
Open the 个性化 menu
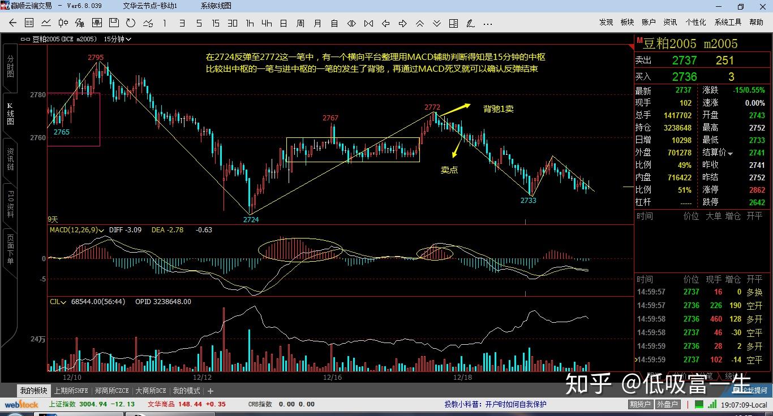click(x=695, y=23)
